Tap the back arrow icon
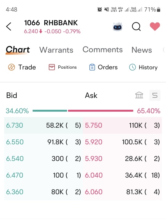 [x=9, y=27]
